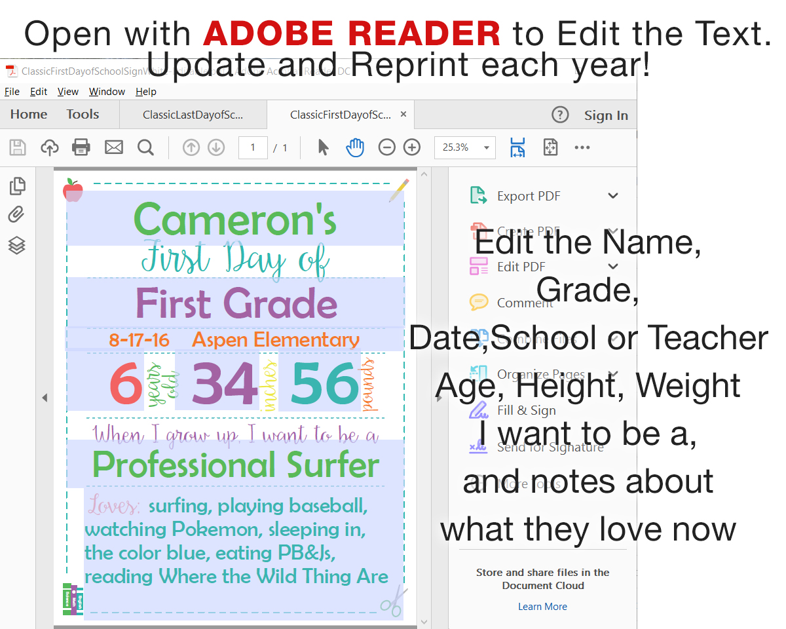Open the Window menu

click(107, 92)
